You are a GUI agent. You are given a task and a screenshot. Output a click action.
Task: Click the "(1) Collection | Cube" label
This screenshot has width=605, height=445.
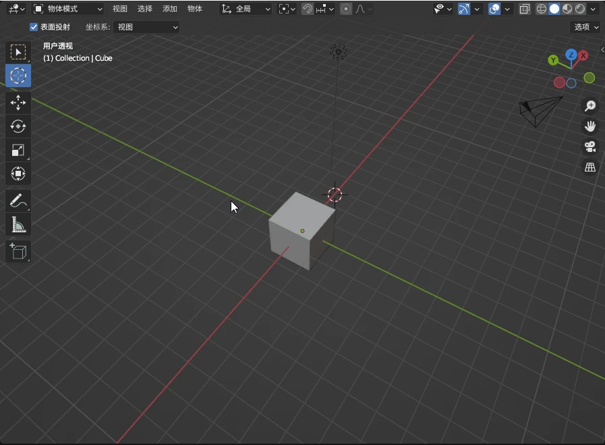pyautogui.click(x=78, y=58)
